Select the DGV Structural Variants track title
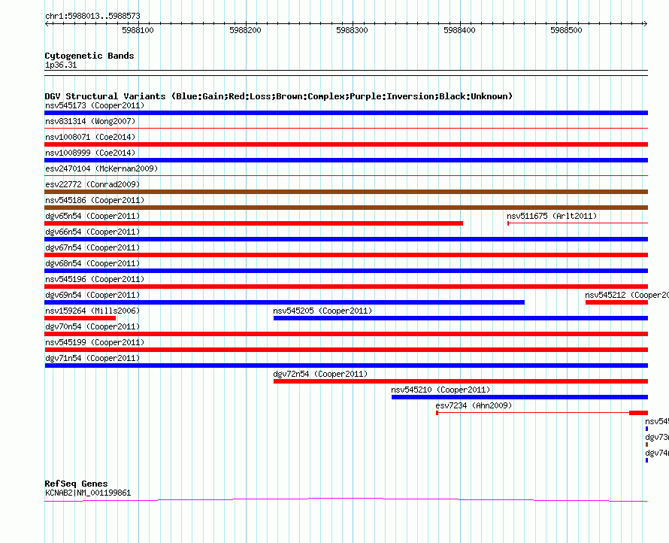 pyautogui.click(x=278, y=96)
